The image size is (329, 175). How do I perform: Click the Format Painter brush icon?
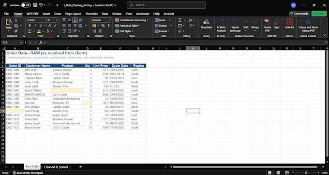click(x=16, y=31)
